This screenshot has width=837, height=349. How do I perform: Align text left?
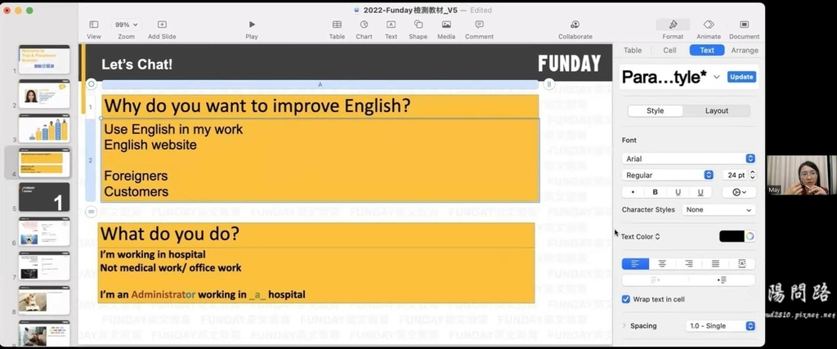[x=635, y=264]
